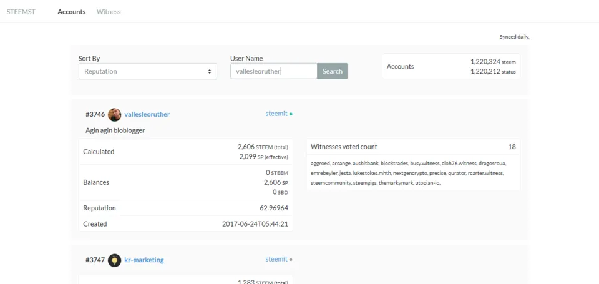Select the Reputation row label in account card
Screen dimensions: 599x284
99,208
